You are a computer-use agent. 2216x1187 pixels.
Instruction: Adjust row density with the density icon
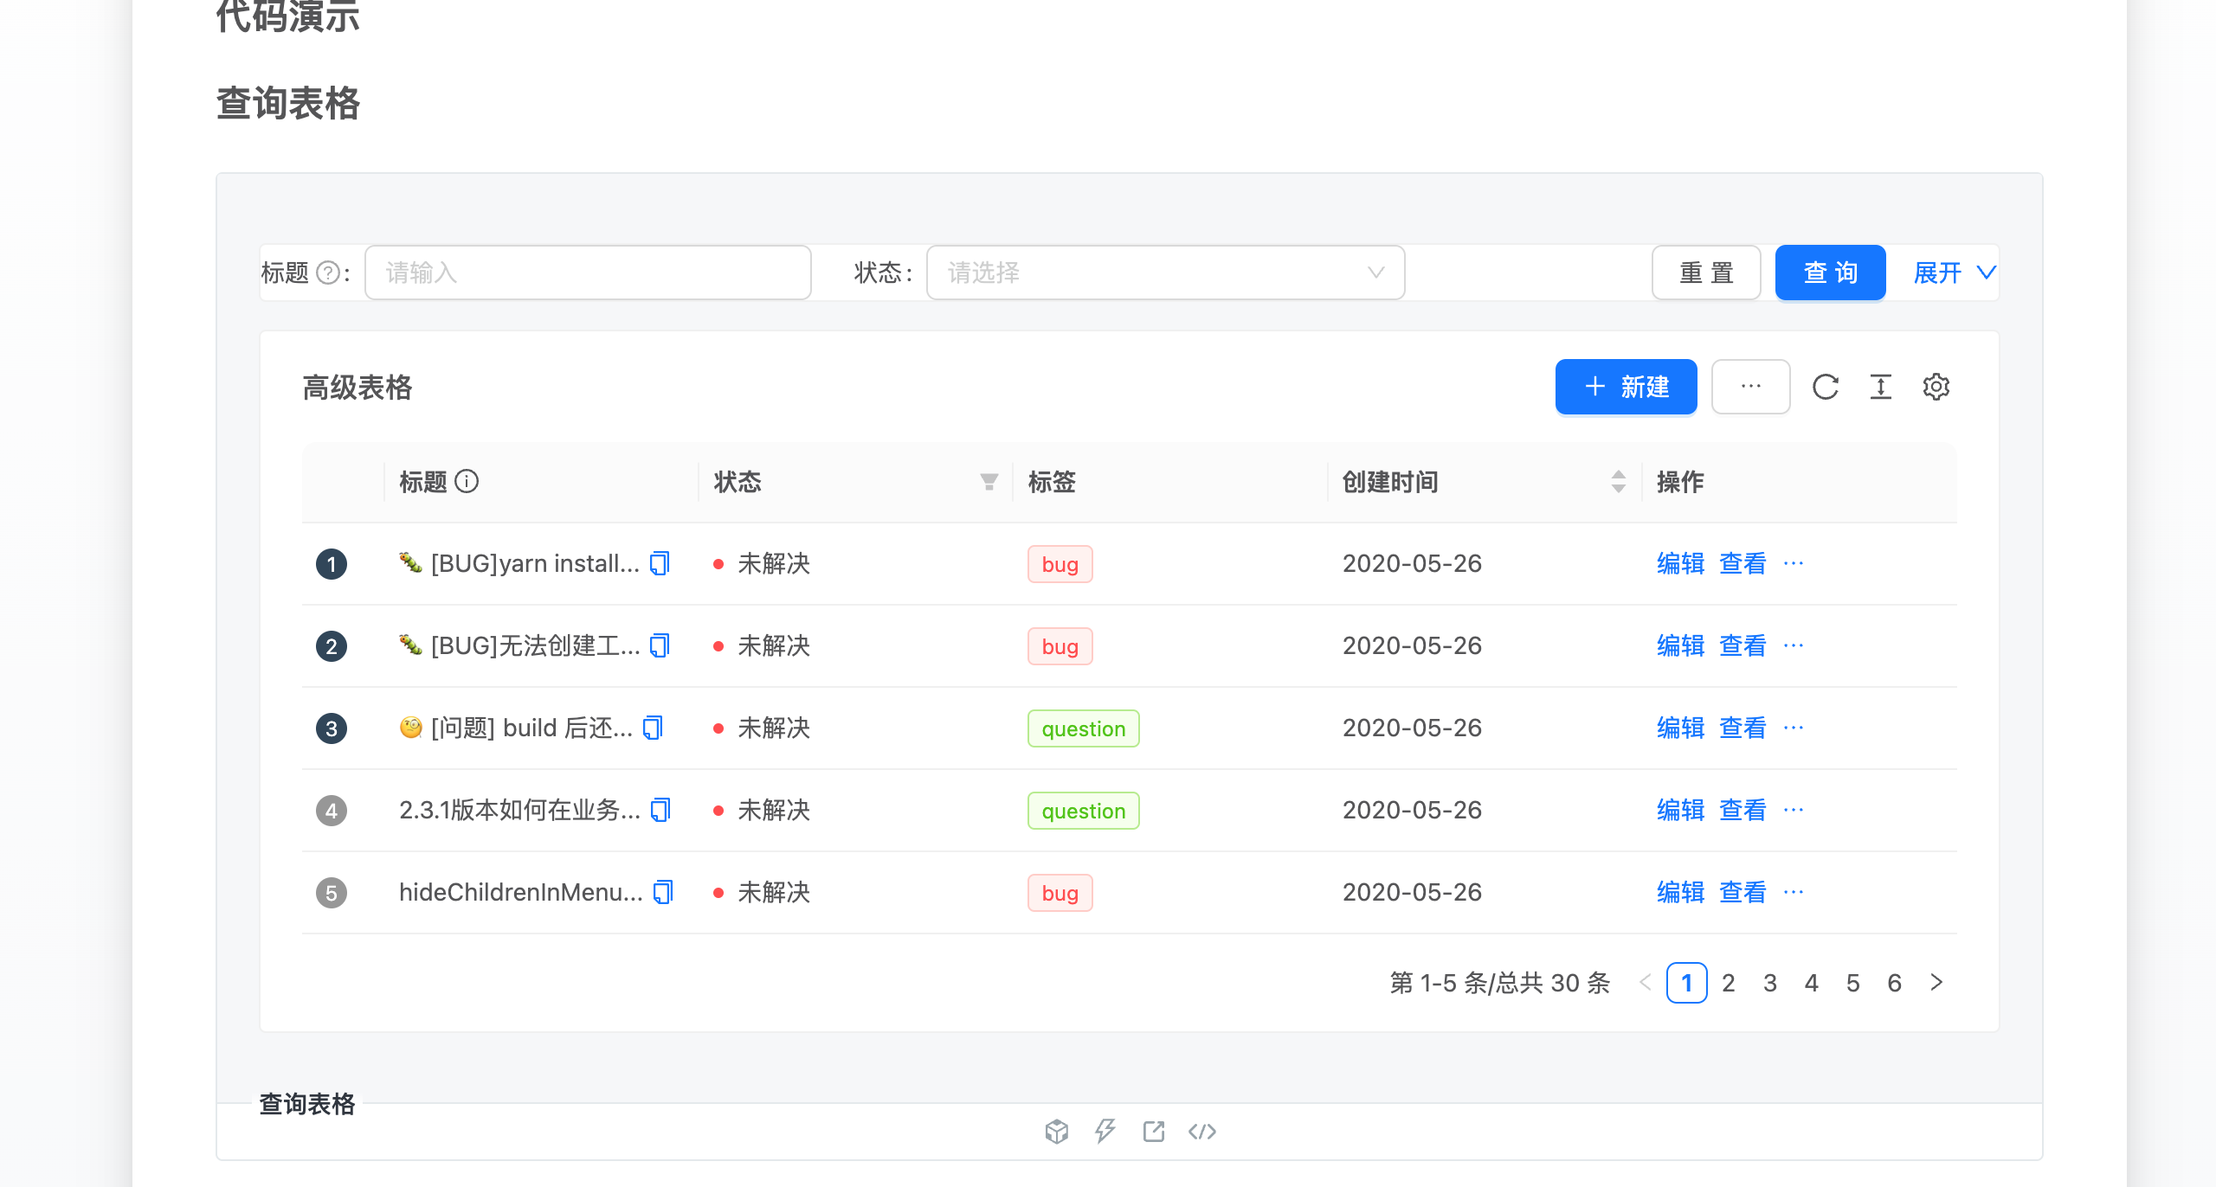coord(1880,387)
